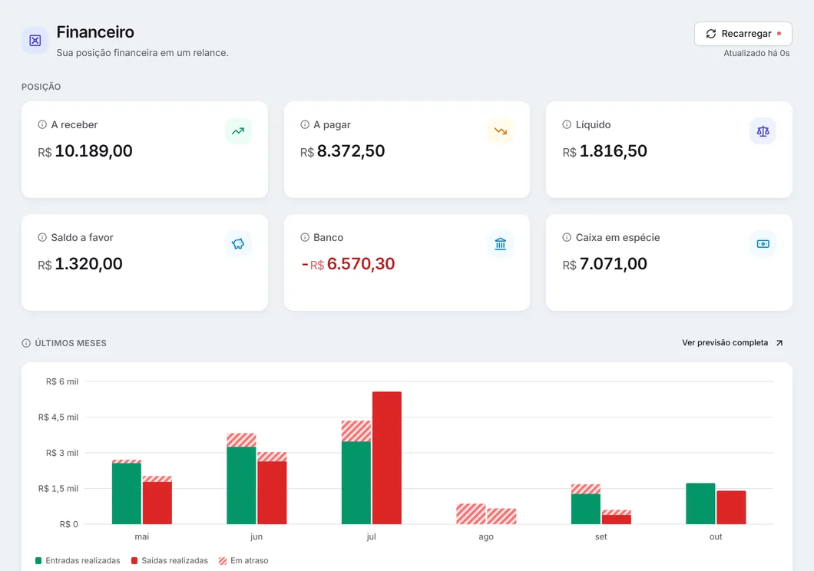
Task: Click the red bar for jun
Action: 272,492
